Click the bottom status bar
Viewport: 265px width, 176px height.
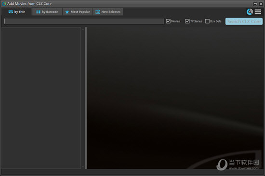132,172
